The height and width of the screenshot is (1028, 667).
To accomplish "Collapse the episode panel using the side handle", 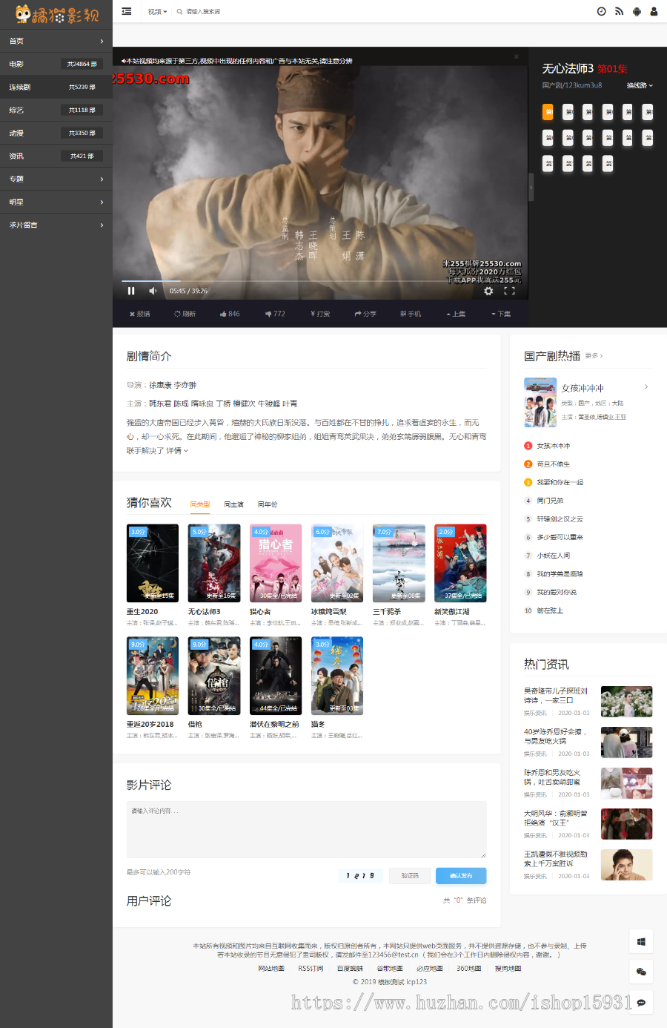I will pos(531,187).
